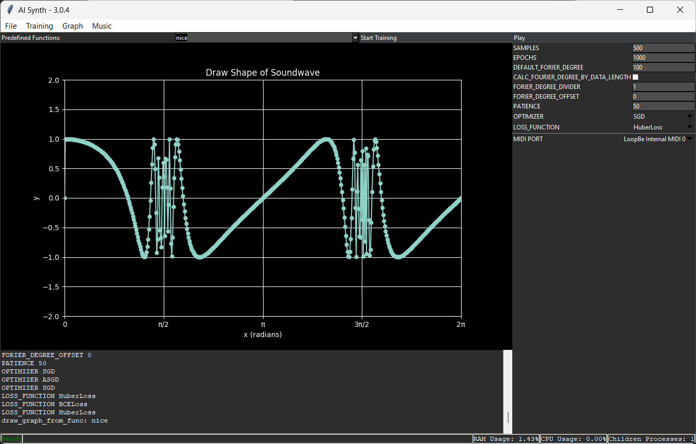Minimize the AI Synth window
Screen dimensions: 696x444
(x=620, y=10)
